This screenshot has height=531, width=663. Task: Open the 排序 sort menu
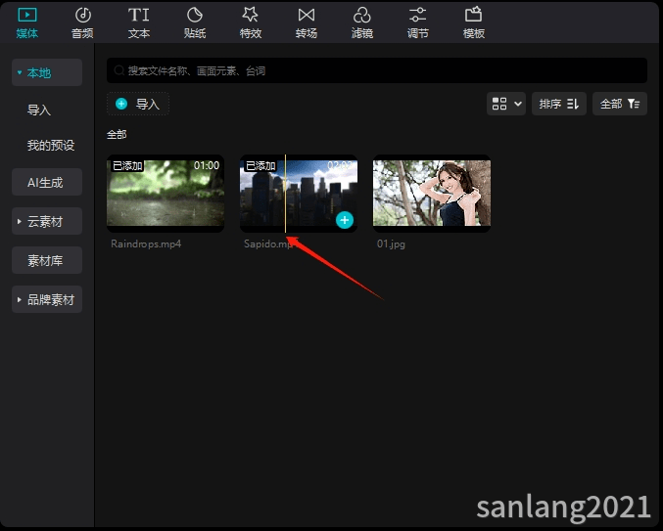tap(559, 104)
